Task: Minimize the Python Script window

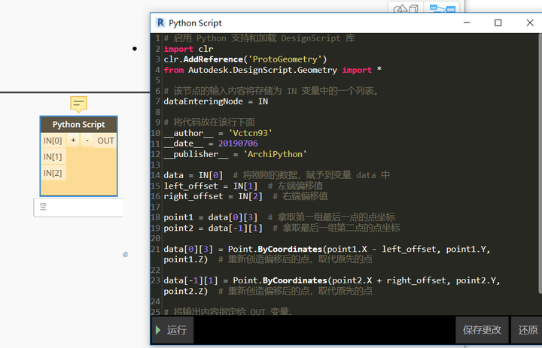Action: 467,23
